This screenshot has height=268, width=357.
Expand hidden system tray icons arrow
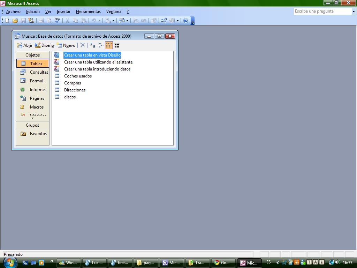coord(278,263)
